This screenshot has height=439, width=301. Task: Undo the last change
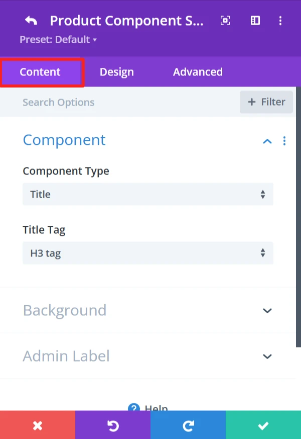113,425
